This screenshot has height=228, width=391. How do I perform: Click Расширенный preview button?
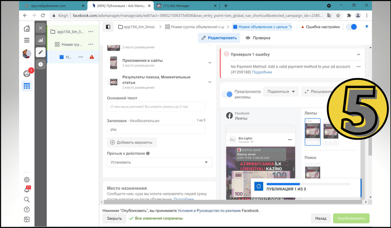point(318,91)
